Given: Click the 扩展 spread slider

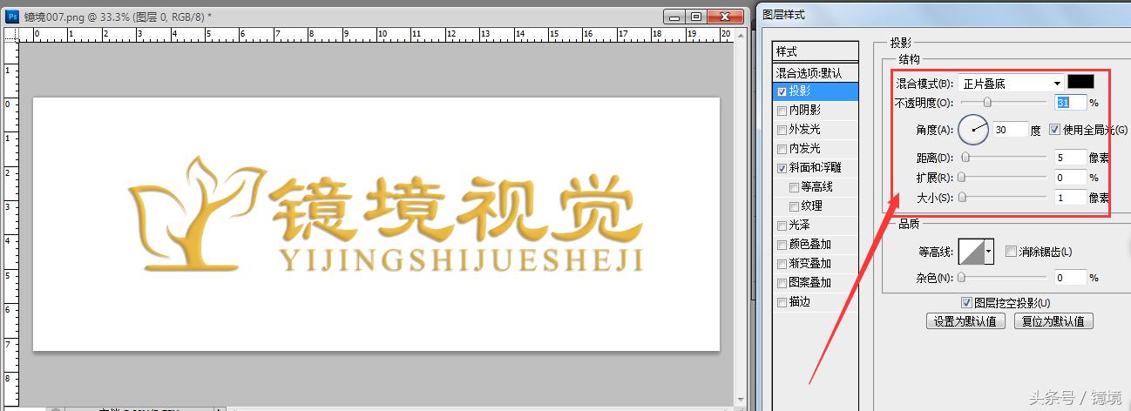Looking at the screenshot, I should pyautogui.click(x=1004, y=177).
